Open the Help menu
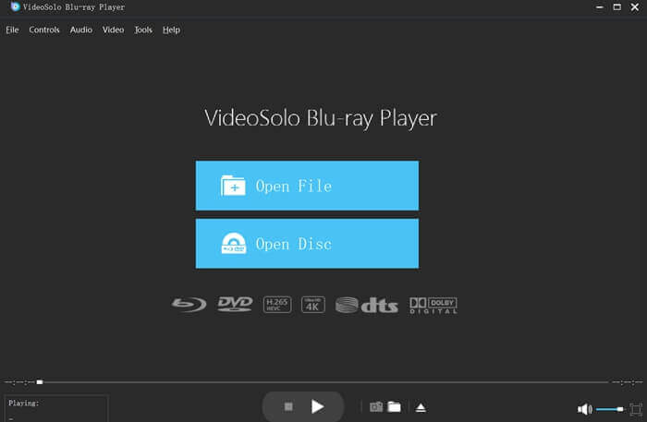Image resolution: width=647 pixels, height=422 pixels. pos(171,30)
